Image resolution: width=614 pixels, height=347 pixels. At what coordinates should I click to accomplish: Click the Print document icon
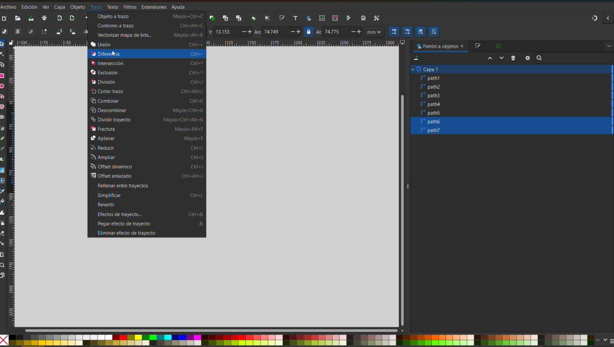tap(44, 18)
